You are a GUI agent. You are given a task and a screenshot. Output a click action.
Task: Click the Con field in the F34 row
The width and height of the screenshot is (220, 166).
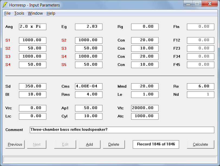click(x=145, y=57)
